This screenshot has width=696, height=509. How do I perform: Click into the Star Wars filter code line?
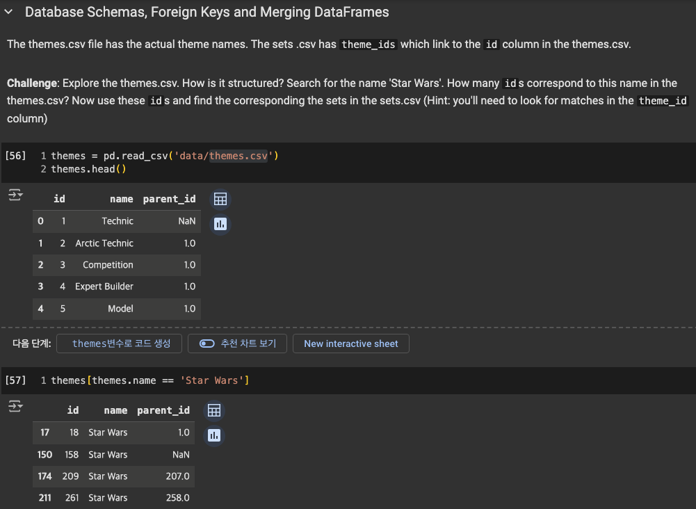(x=150, y=380)
